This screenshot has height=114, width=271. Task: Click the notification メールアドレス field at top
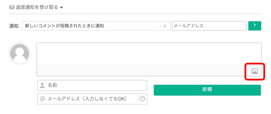(209, 26)
